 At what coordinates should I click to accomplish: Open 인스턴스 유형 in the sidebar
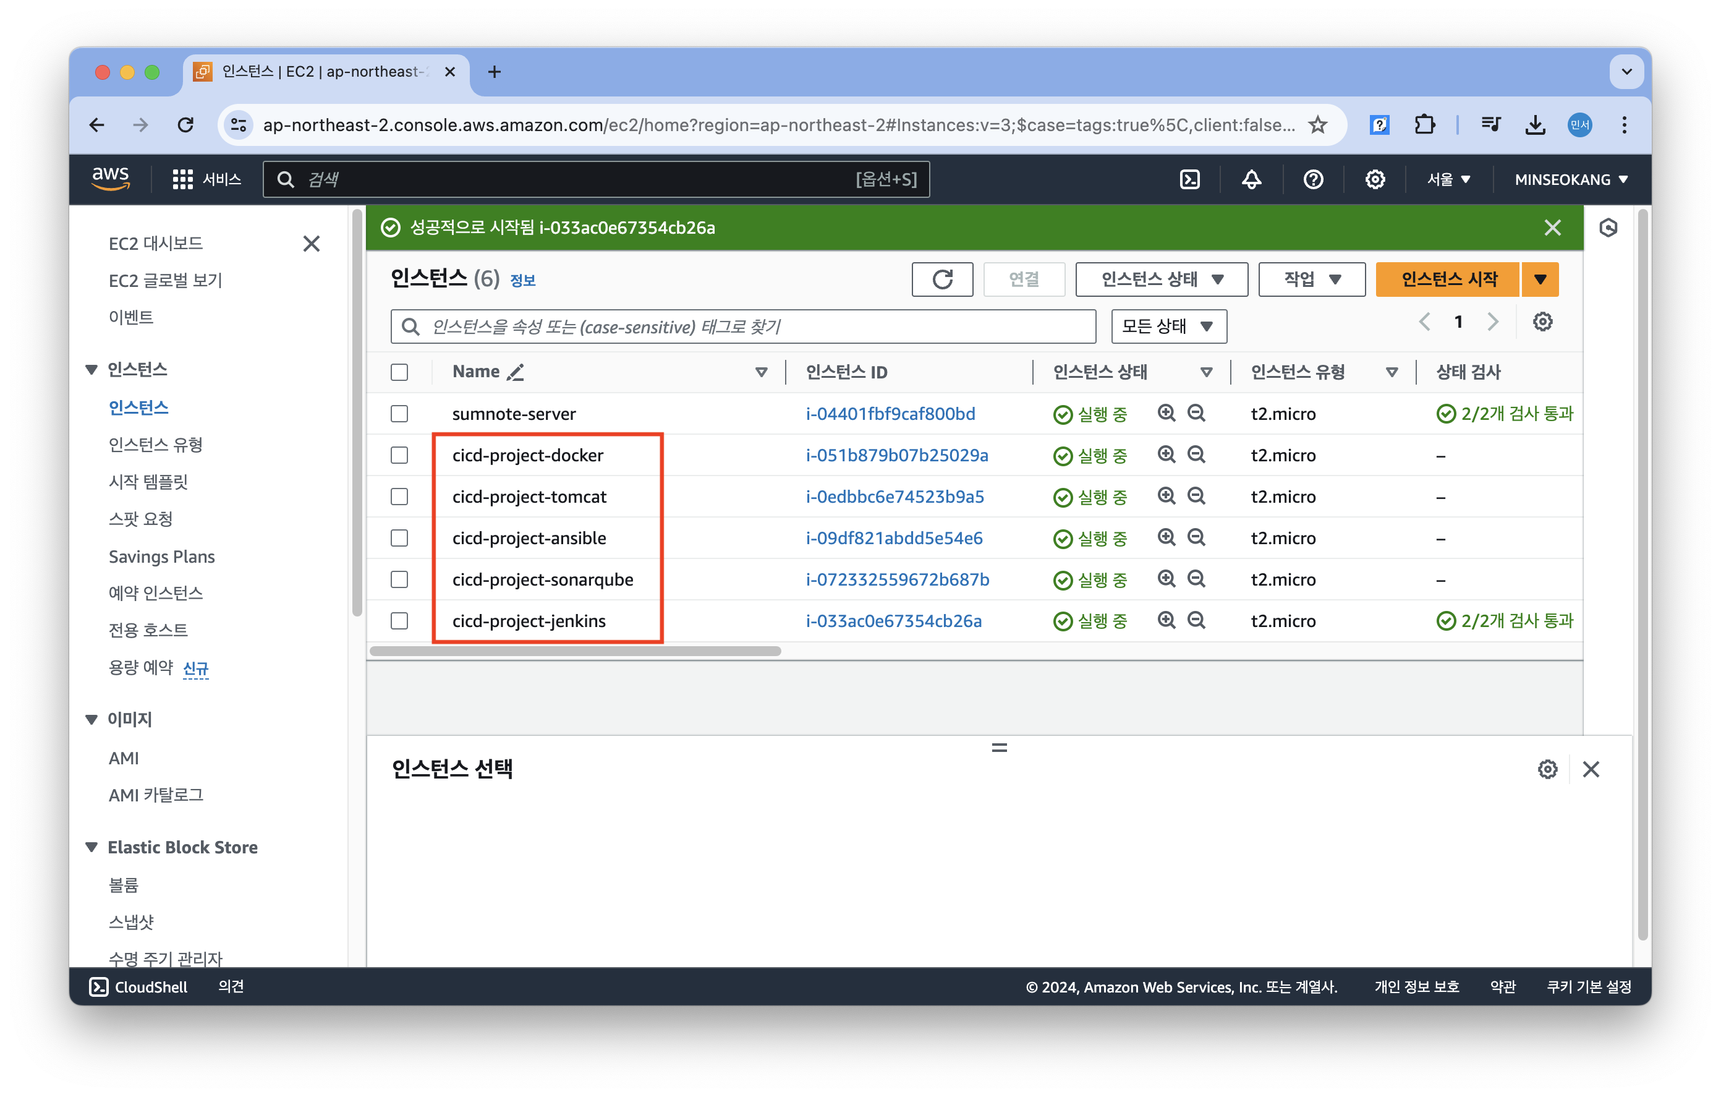pos(156,445)
